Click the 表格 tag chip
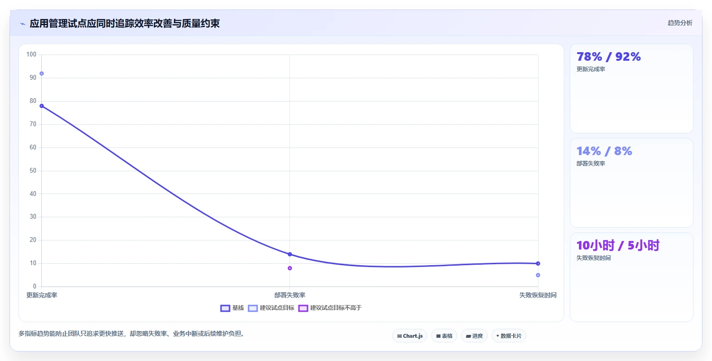This screenshot has height=361, width=712. click(444, 336)
